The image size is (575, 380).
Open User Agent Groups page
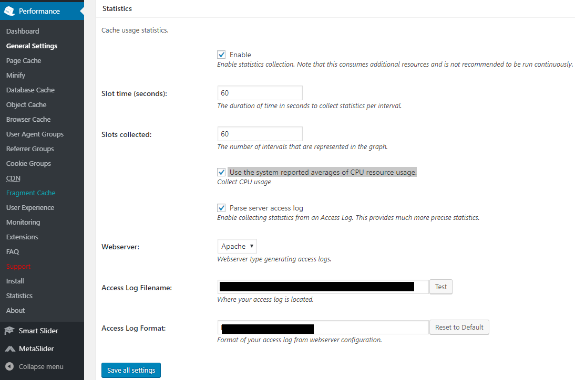(x=35, y=134)
